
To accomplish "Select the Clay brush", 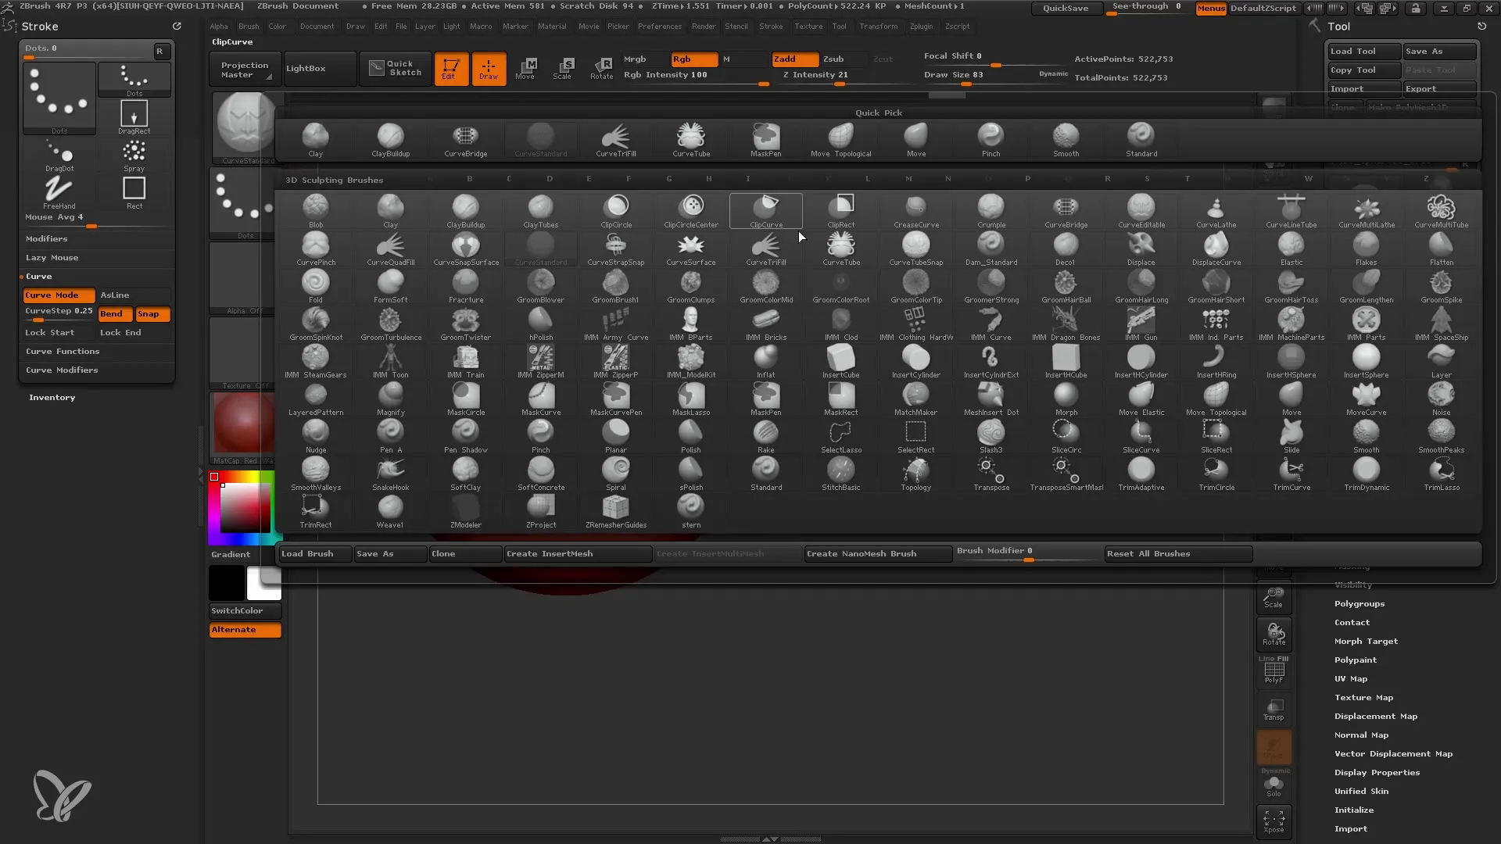I will pyautogui.click(x=389, y=209).
